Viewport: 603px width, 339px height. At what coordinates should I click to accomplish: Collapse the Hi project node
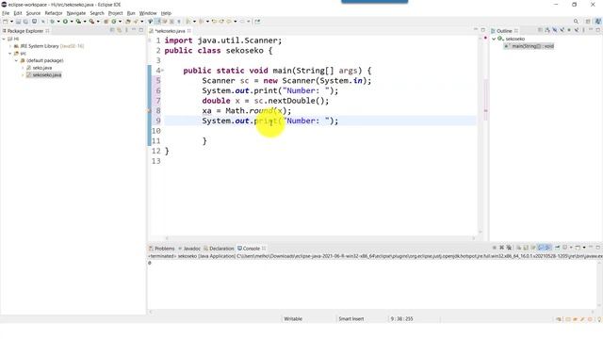coord(4,39)
